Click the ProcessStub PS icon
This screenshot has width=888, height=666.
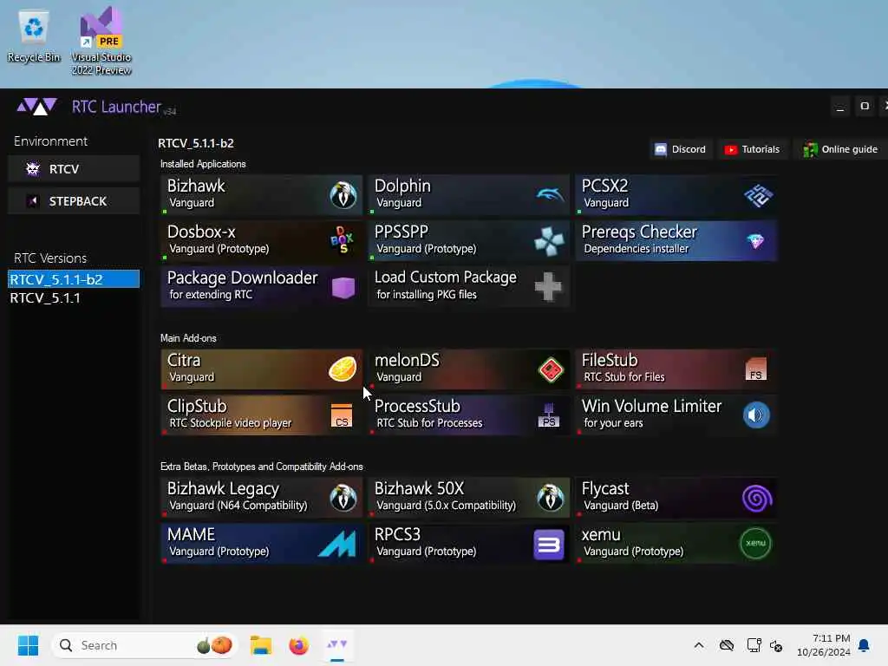pyautogui.click(x=549, y=415)
